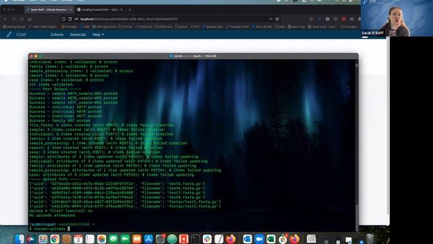This screenshot has height=244, width=433.
Task: Click the test5.fastq.gz upload info line
Action: (117, 184)
